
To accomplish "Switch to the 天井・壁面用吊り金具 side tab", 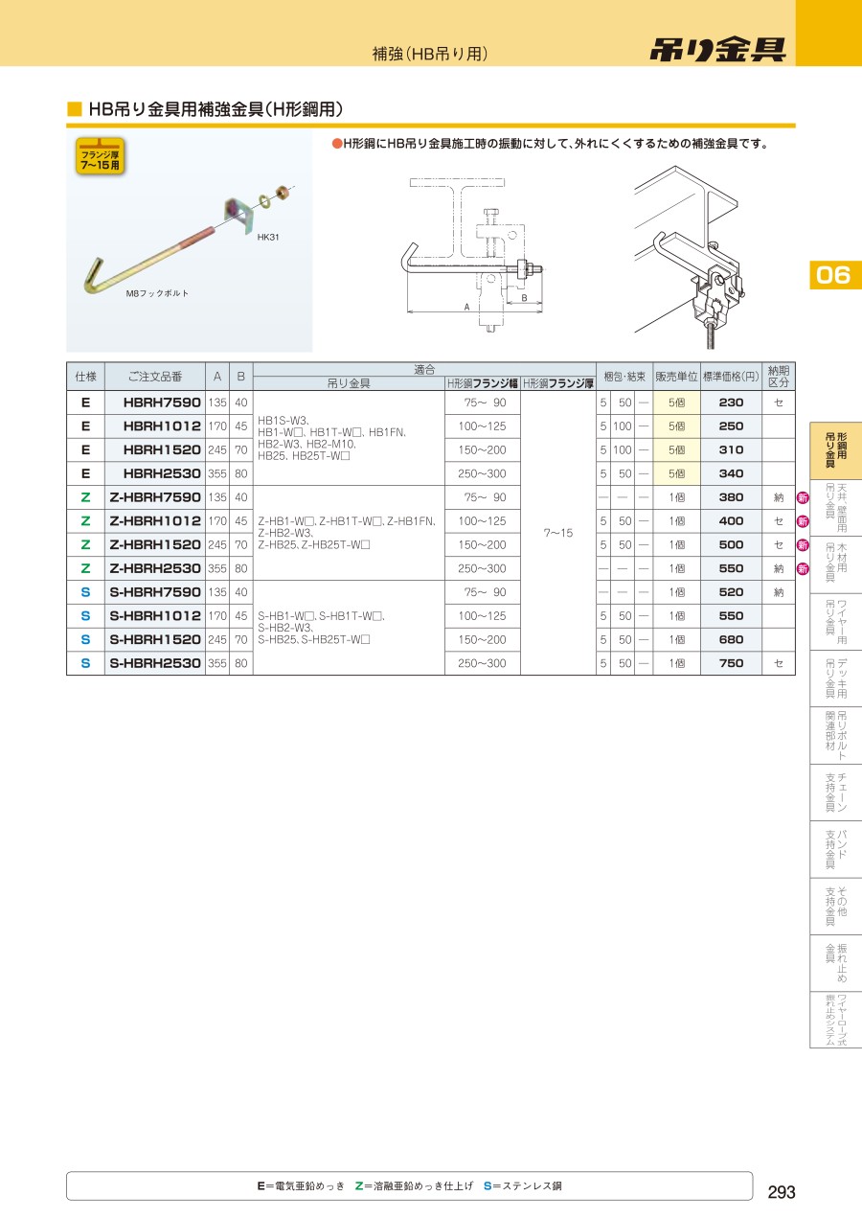I will [x=835, y=508].
